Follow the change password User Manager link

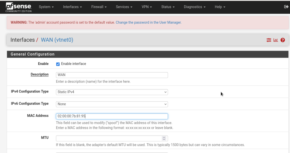(148, 22)
